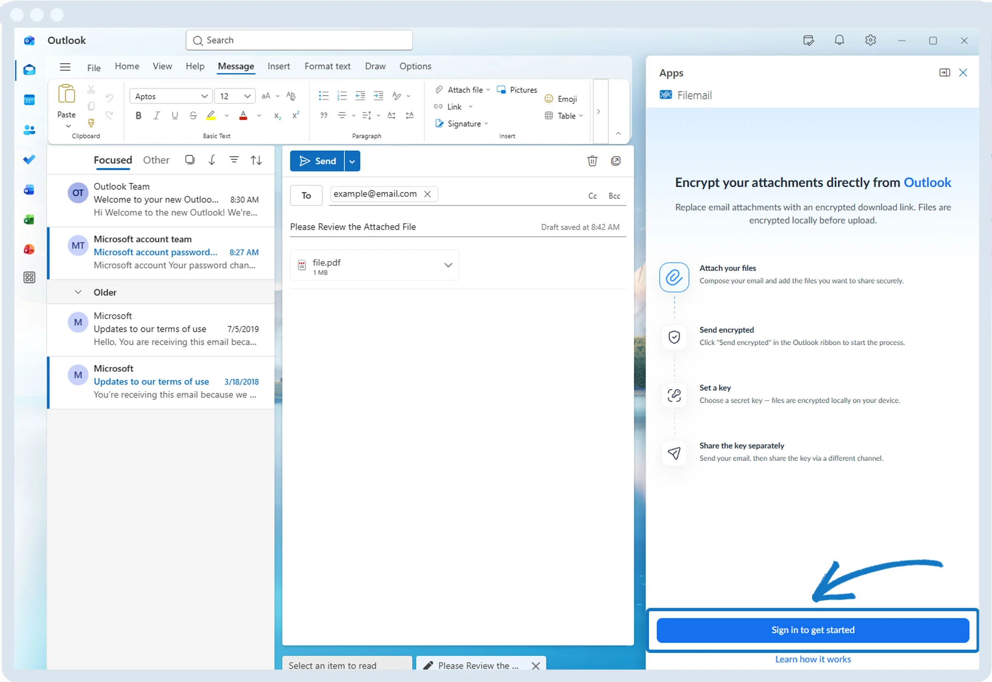Open notifications bell icon

coord(839,40)
